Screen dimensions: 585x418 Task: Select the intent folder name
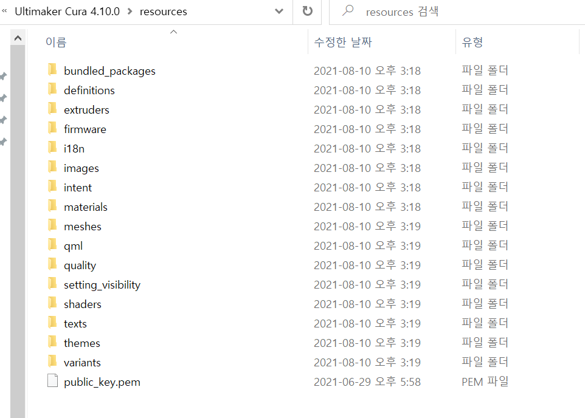coord(78,188)
